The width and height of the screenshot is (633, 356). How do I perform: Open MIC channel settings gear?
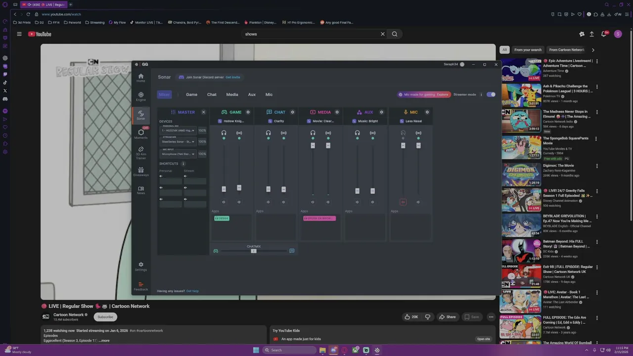(x=427, y=112)
